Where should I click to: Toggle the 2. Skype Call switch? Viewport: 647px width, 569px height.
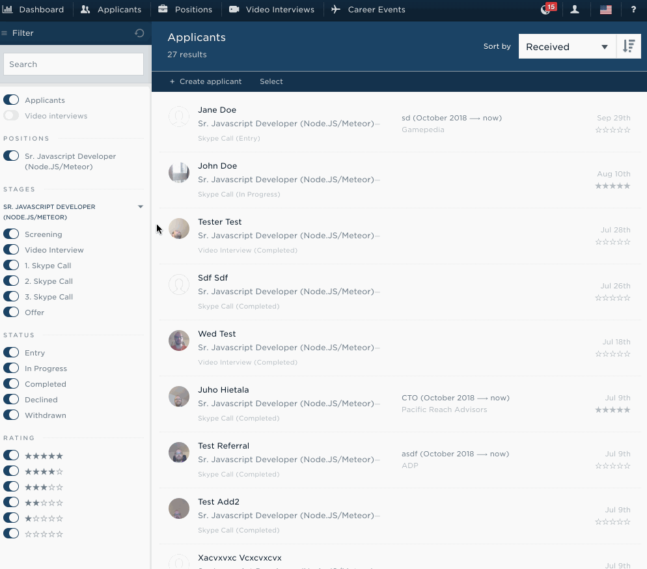pyautogui.click(x=11, y=281)
